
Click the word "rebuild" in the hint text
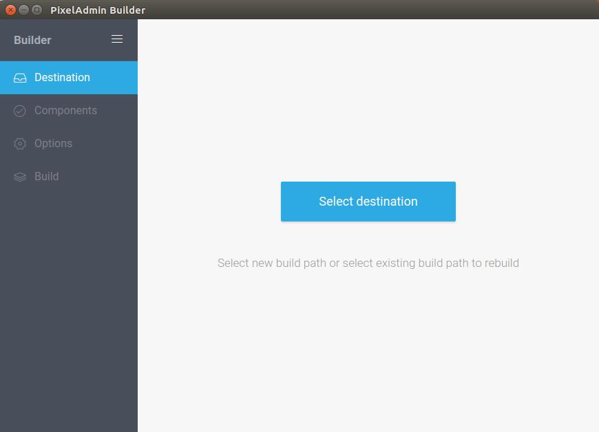point(502,263)
